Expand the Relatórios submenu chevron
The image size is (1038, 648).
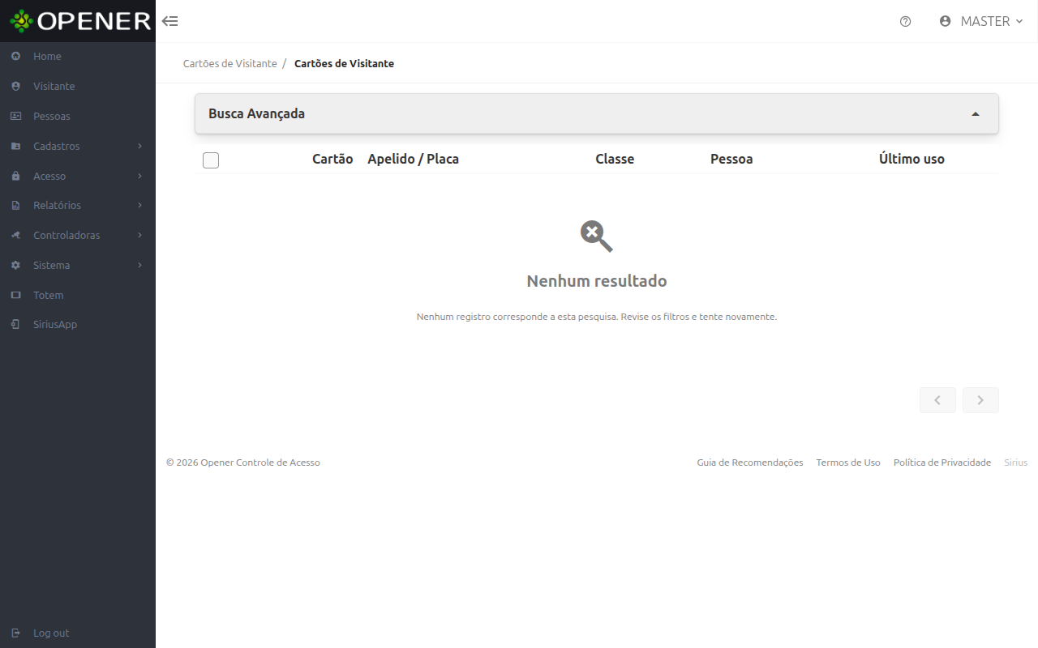140,206
